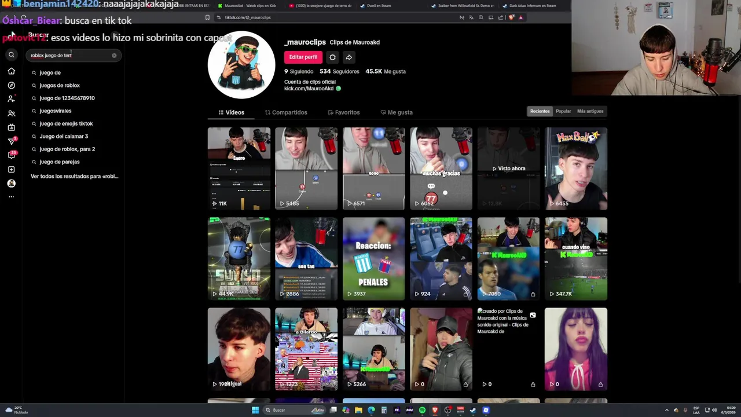This screenshot has width=741, height=417.
Task: Click the bookmark icon in browser address bar
Action: tap(207, 17)
